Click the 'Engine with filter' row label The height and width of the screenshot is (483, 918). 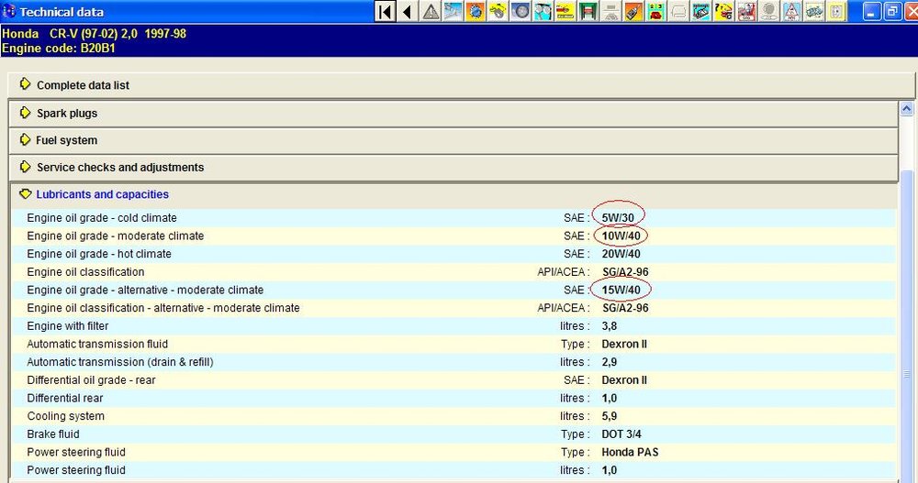(x=67, y=326)
